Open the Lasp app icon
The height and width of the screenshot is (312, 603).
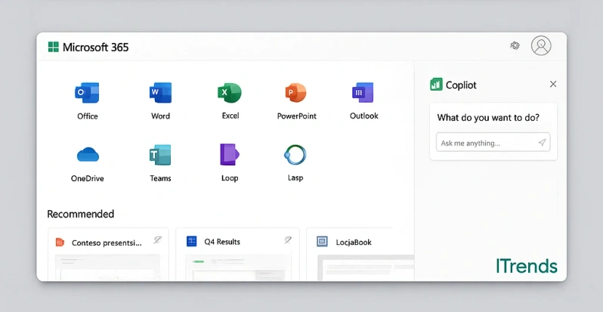point(295,155)
